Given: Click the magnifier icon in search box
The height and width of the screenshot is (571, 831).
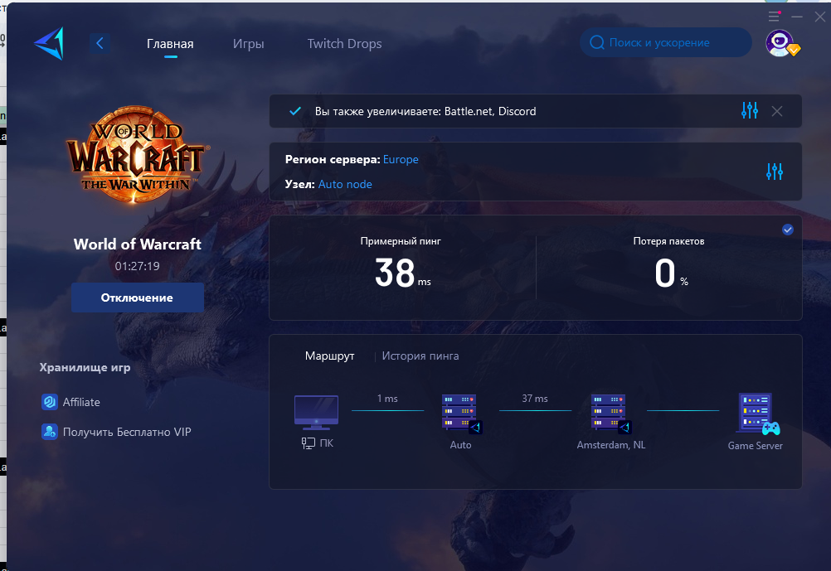Looking at the screenshot, I should tap(597, 42).
